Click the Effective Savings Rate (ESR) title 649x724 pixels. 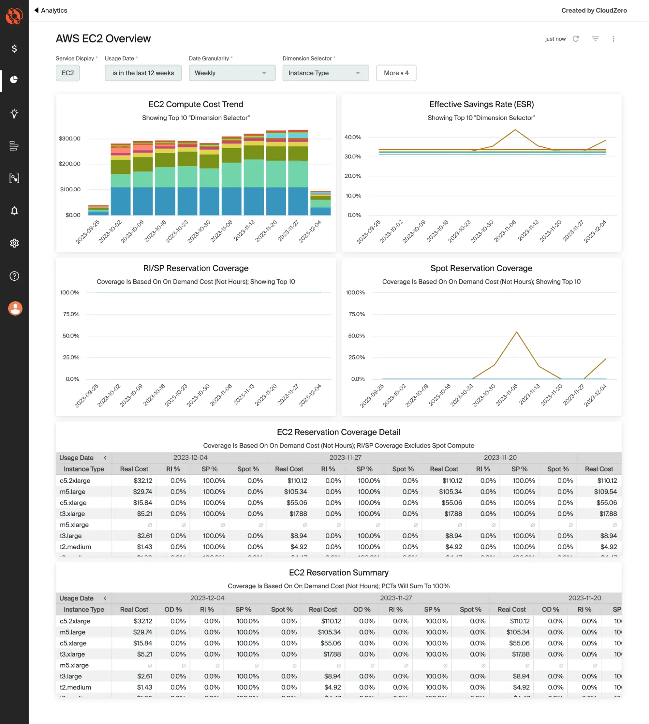point(481,104)
